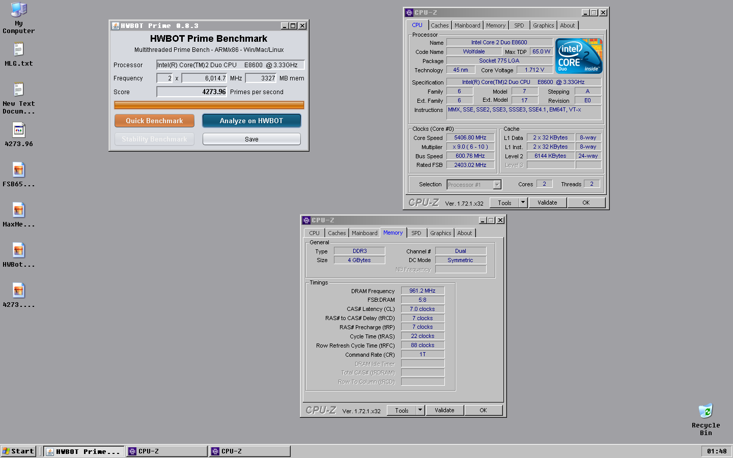Screen dimensions: 733x458
Task: Click the HWBOT Prime title bar Java icon
Action: pos(115,26)
